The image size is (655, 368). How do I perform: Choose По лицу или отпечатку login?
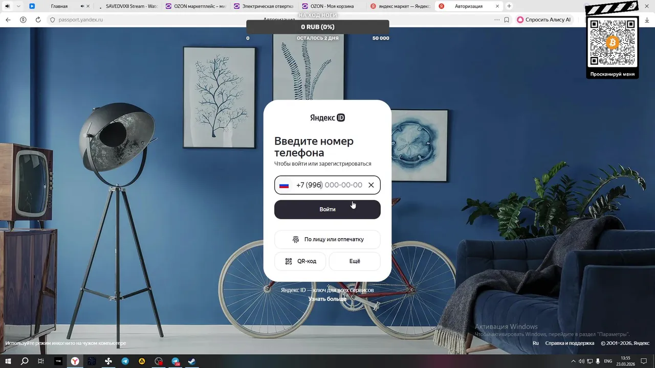tap(327, 239)
